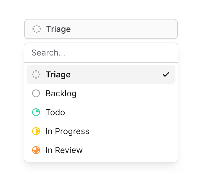Image resolution: width=202 pixels, height=192 pixels.
Task: Click the bold Triage option label
Action: (58, 74)
